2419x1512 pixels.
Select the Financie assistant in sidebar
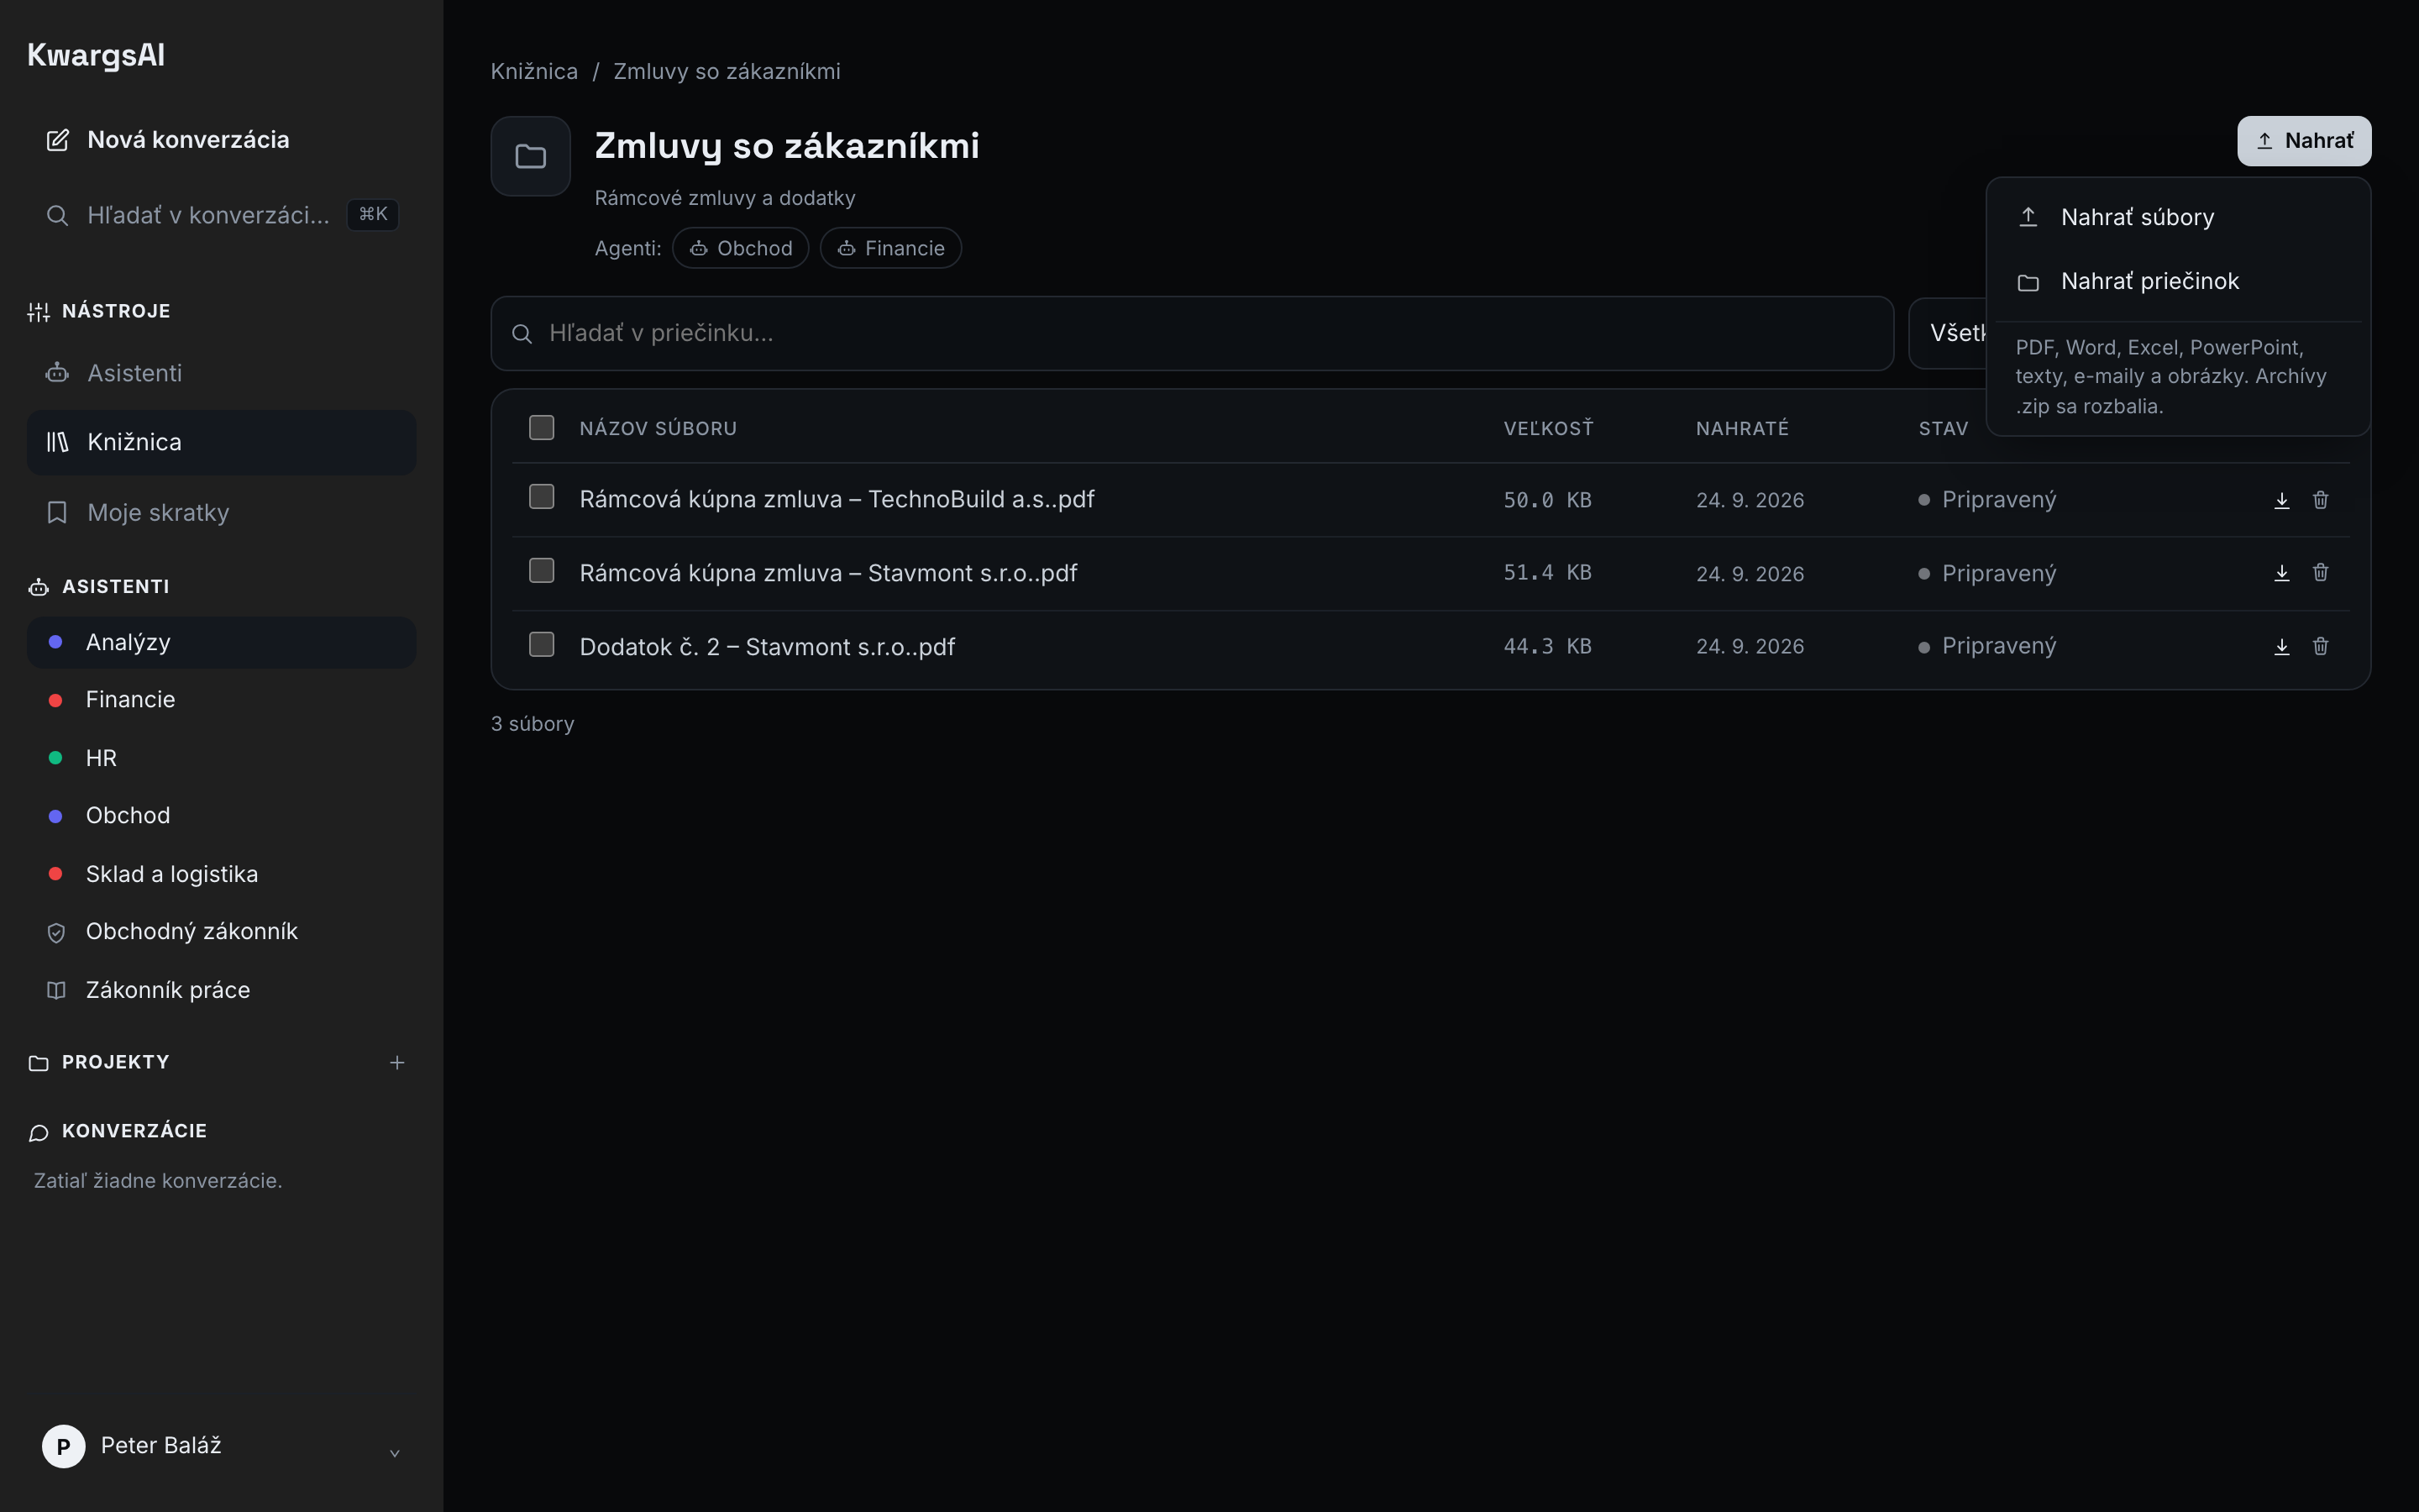[221, 700]
